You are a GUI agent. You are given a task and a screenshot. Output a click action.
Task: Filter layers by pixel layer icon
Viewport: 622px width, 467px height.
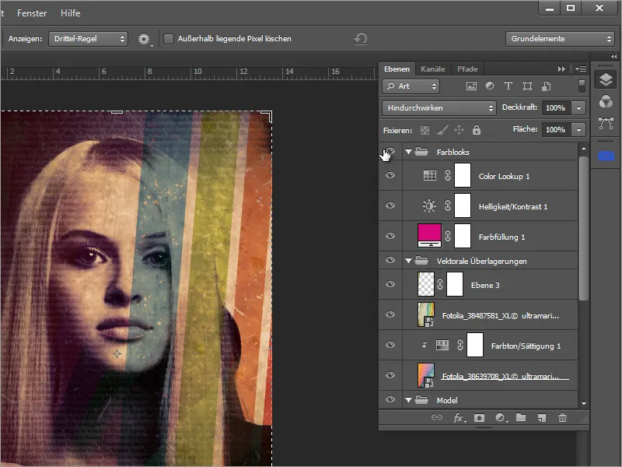[x=471, y=86]
